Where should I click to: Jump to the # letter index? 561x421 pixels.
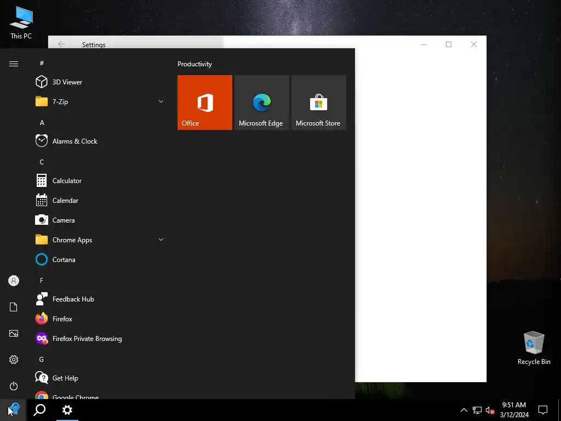[42, 63]
